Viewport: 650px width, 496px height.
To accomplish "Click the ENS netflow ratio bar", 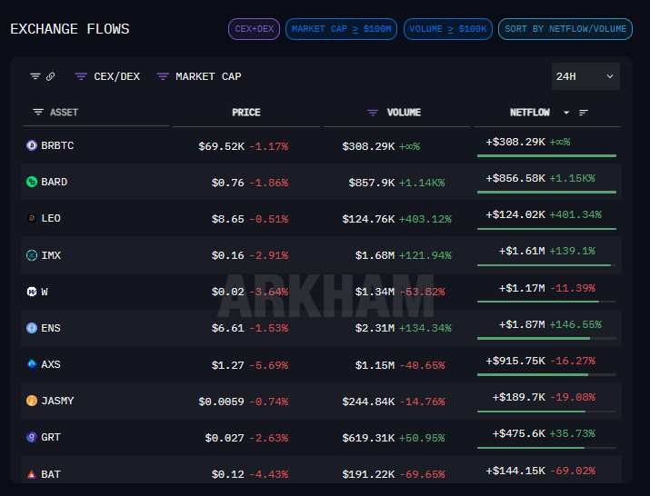I will coord(546,339).
